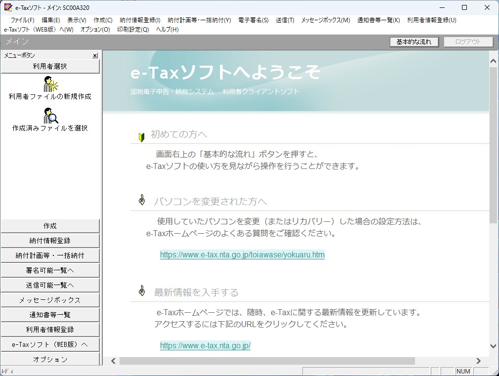This screenshot has height=376, width=499.
Task: Click the vertical scrollbar up arrow
Action: pos(493,61)
